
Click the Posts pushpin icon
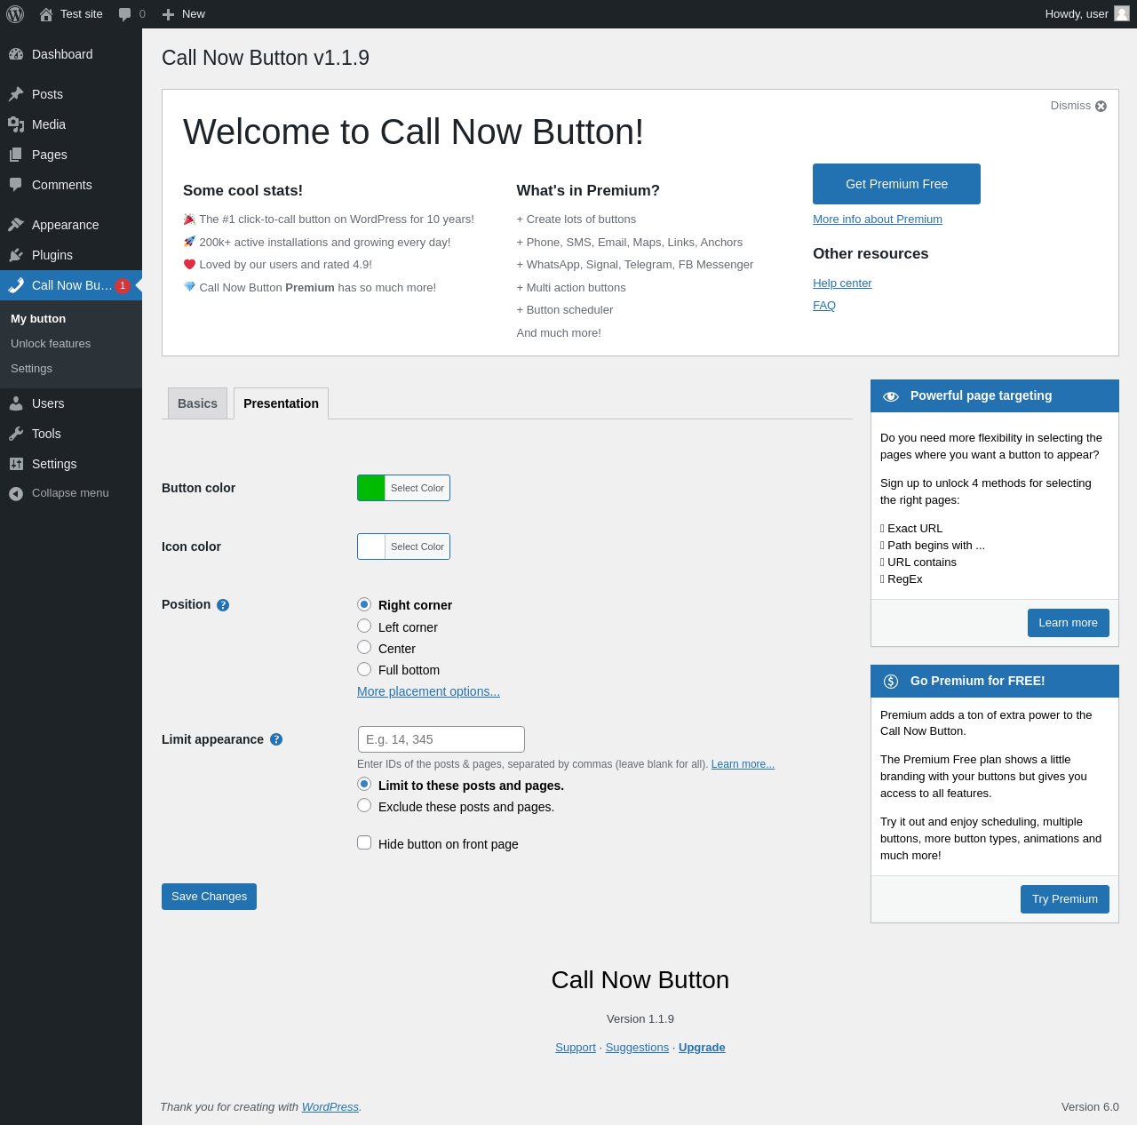point(16,94)
